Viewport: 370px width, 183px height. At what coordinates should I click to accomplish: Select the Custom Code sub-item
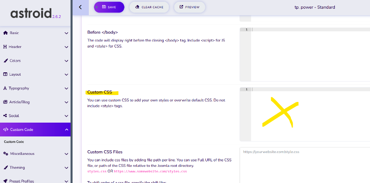click(14, 142)
